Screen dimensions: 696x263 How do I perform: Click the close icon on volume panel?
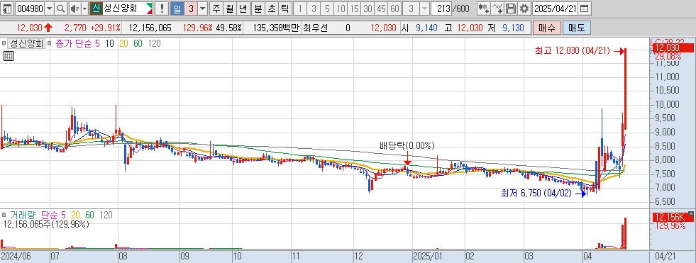tap(690, 213)
